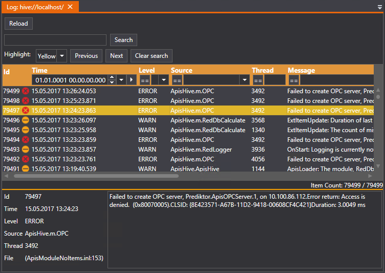This screenshot has width=385, height=273.
Task: Click the warning icon on row 79495
Action: (26, 130)
